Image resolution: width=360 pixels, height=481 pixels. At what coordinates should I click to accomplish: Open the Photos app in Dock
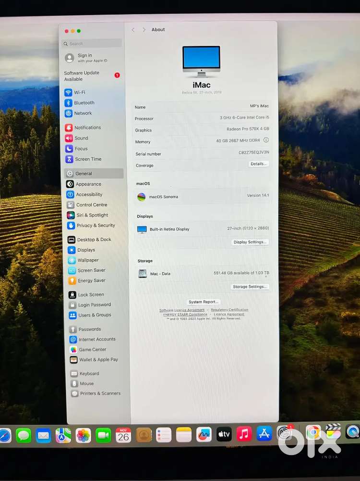pyautogui.click(x=84, y=435)
